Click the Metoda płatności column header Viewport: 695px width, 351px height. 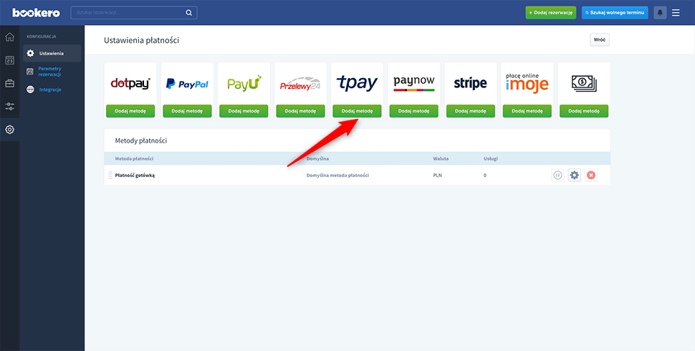point(134,158)
